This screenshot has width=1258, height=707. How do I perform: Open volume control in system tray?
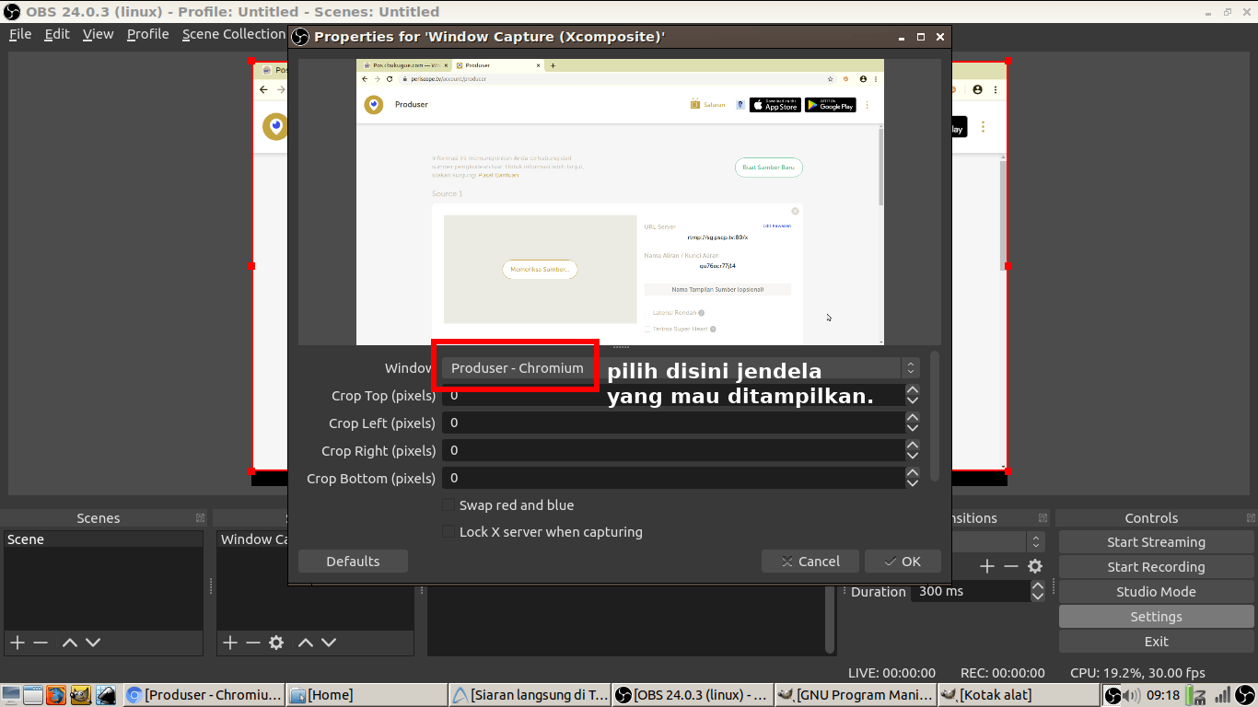click(x=1134, y=695)
